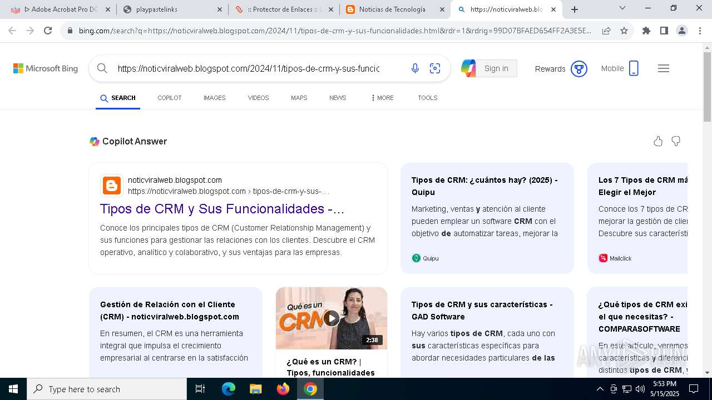Click the Rewards label
This screenshot has height=400, width=712.
tap(550, 69)
